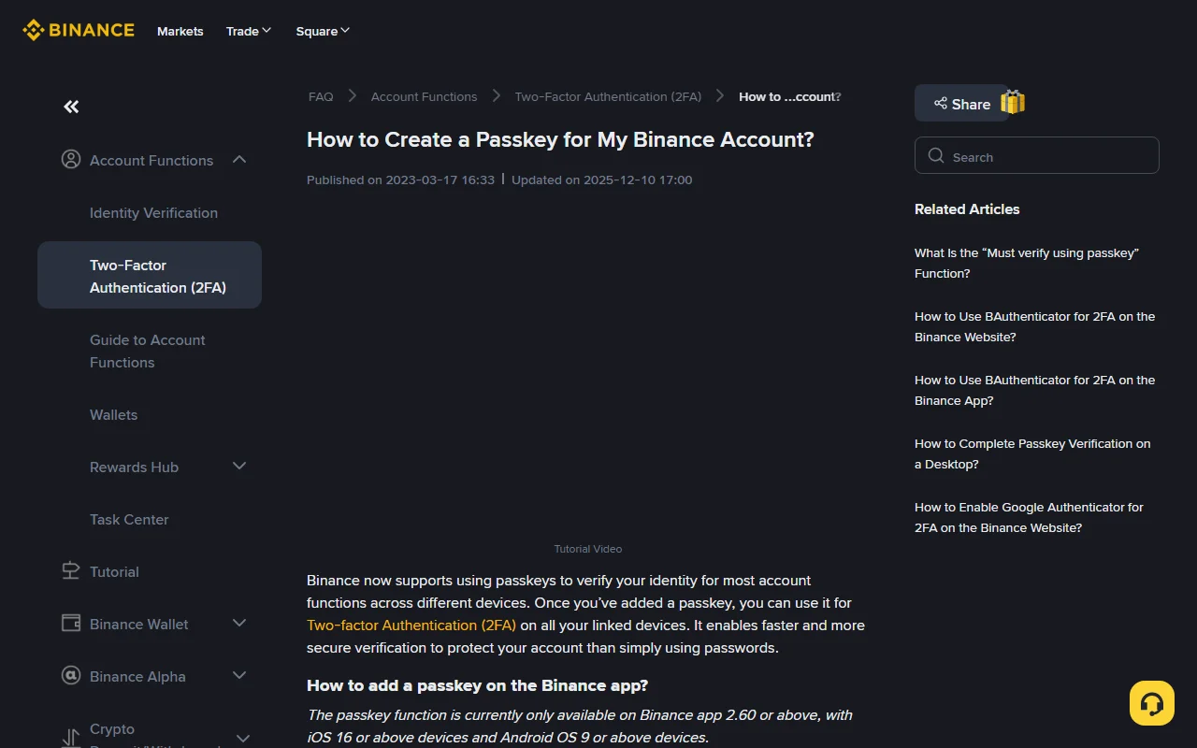Click the article title heading
Image resolution: width=1197 pixels, height=748 pixels.
pos(560,139)
